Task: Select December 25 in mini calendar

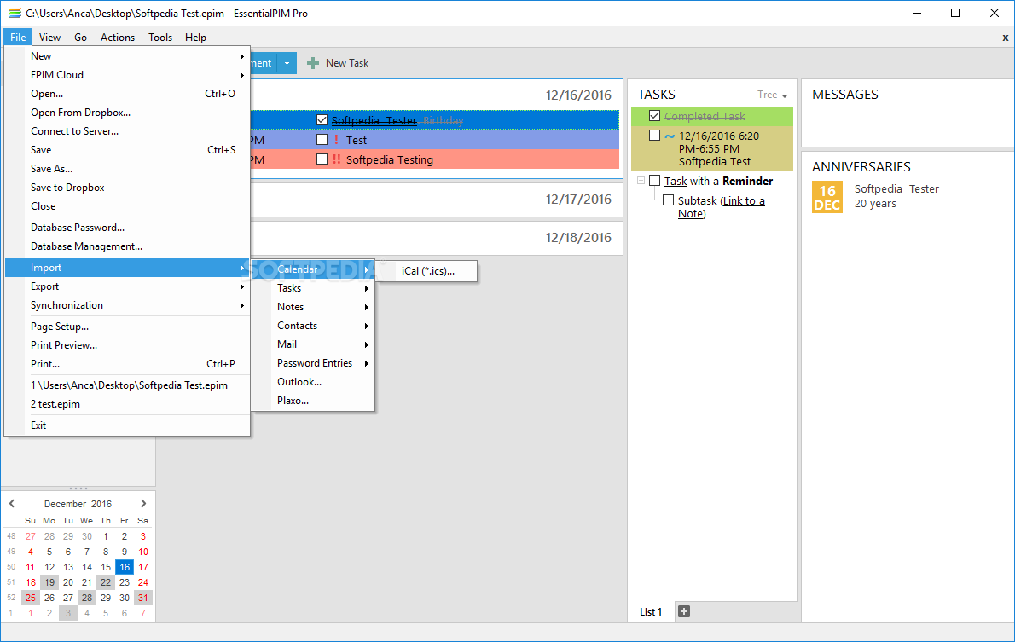Action: coord(31,598)
